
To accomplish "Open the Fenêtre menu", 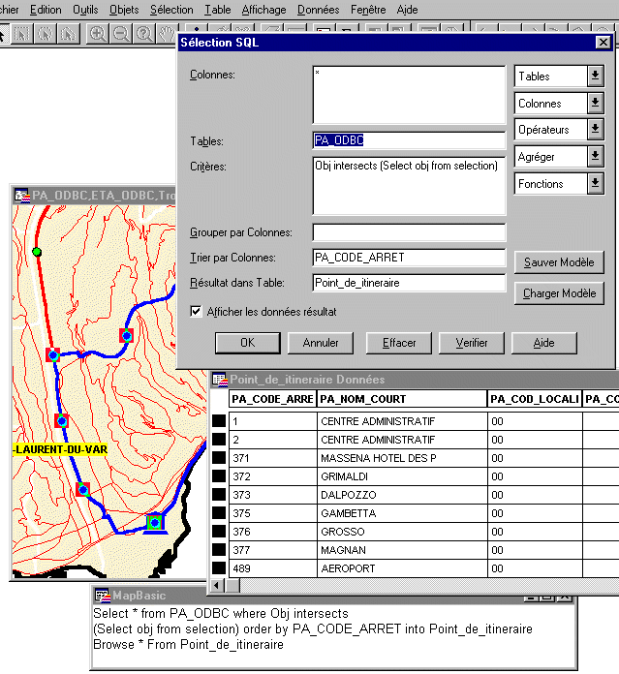I will pyautogui.click(x=368, y=10).
